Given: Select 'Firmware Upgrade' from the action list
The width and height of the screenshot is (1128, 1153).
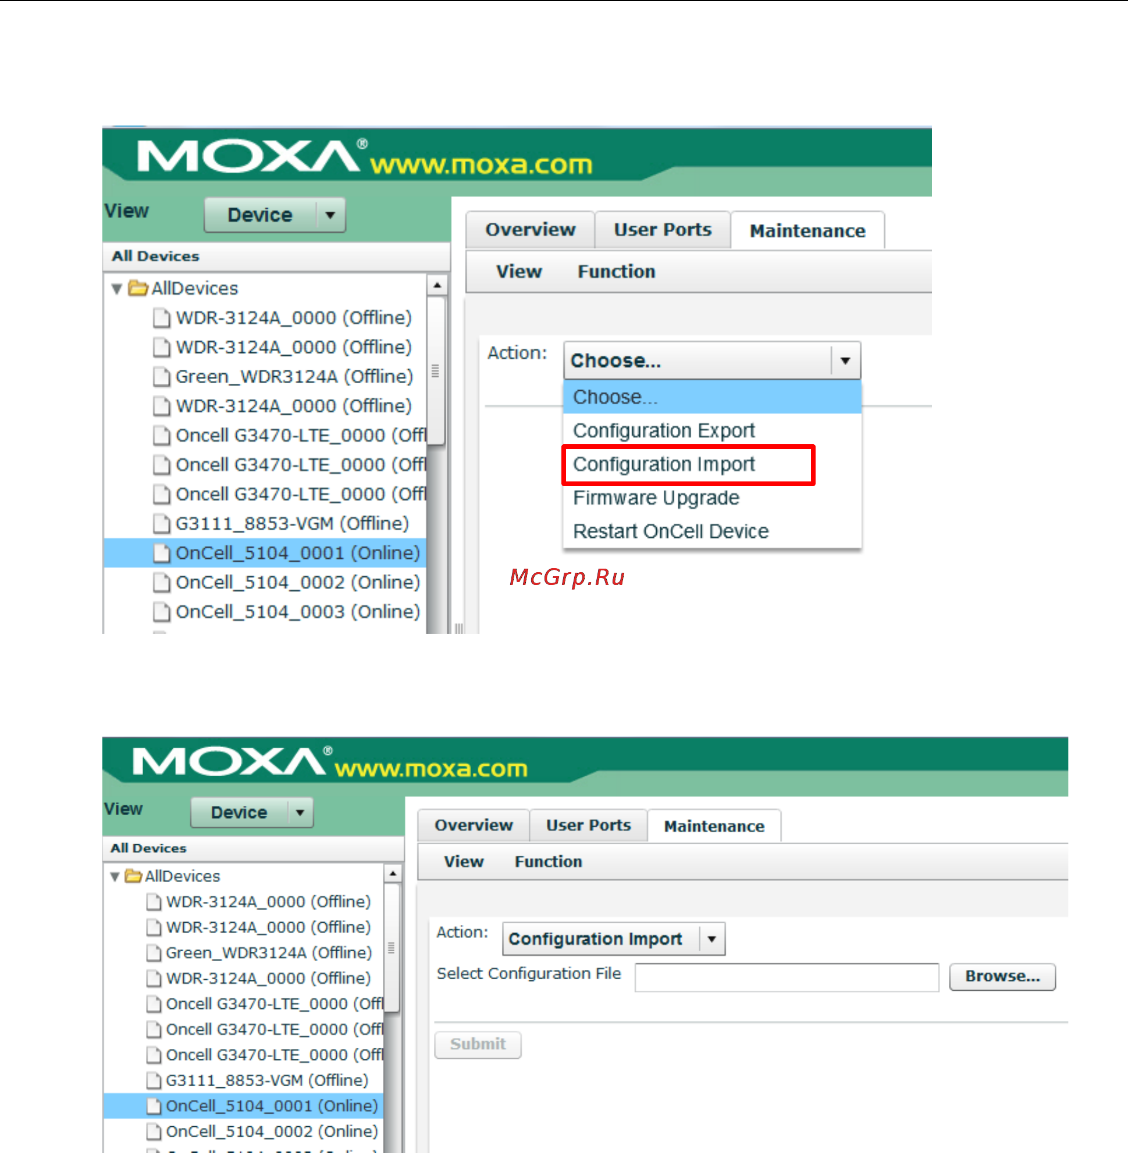Looking at the screenshot, I should 711,498.
